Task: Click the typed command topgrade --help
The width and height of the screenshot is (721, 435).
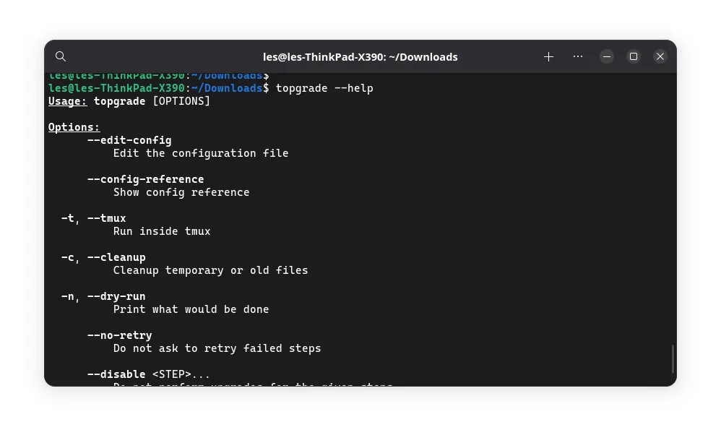Action: click(324, 88)
